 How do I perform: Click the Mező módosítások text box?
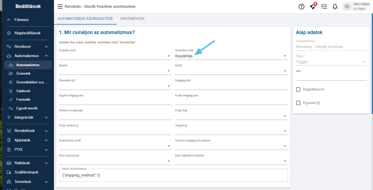point(173,175)
